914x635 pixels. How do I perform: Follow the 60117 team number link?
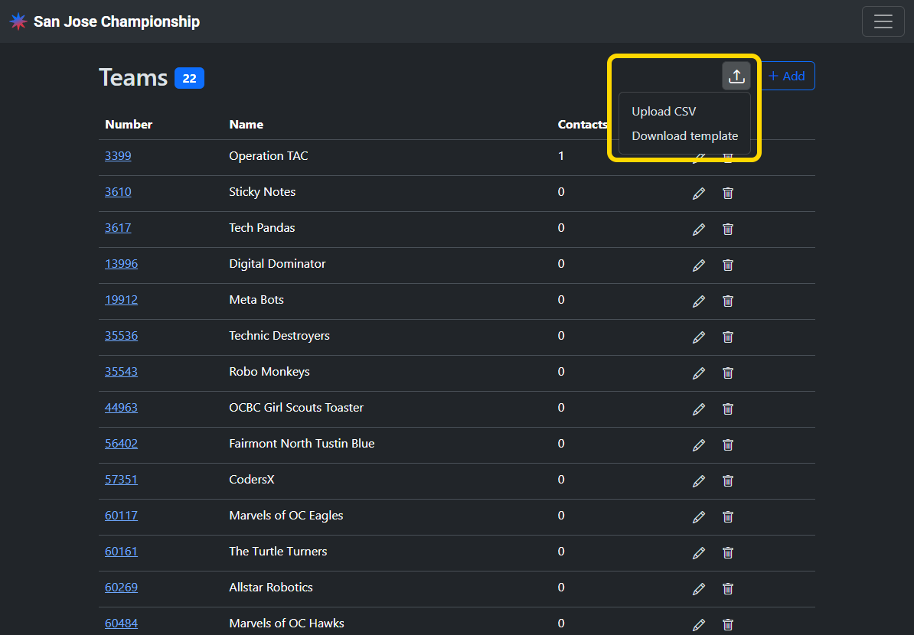pyautogui.click(x=121, y=516)
